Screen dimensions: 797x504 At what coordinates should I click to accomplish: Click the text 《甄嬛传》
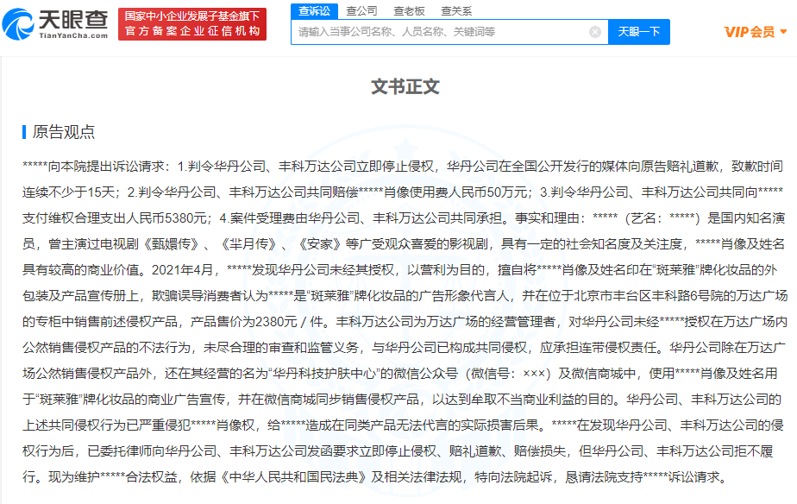(x=171, y=244)
